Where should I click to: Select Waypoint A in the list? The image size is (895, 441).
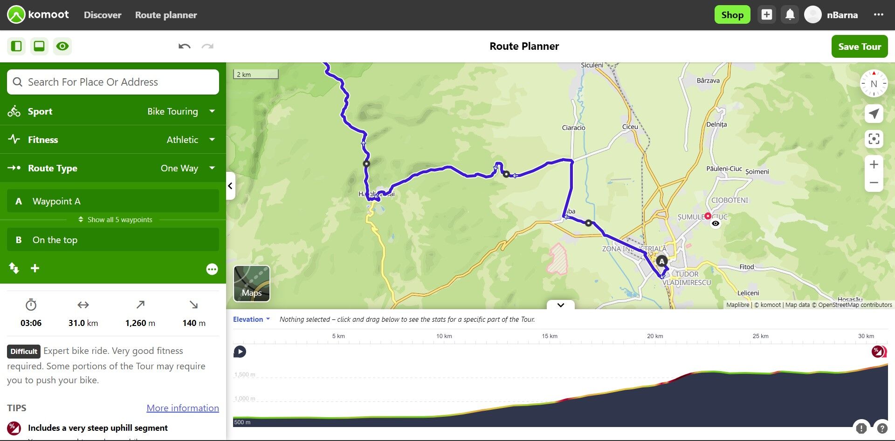point(113,201)
